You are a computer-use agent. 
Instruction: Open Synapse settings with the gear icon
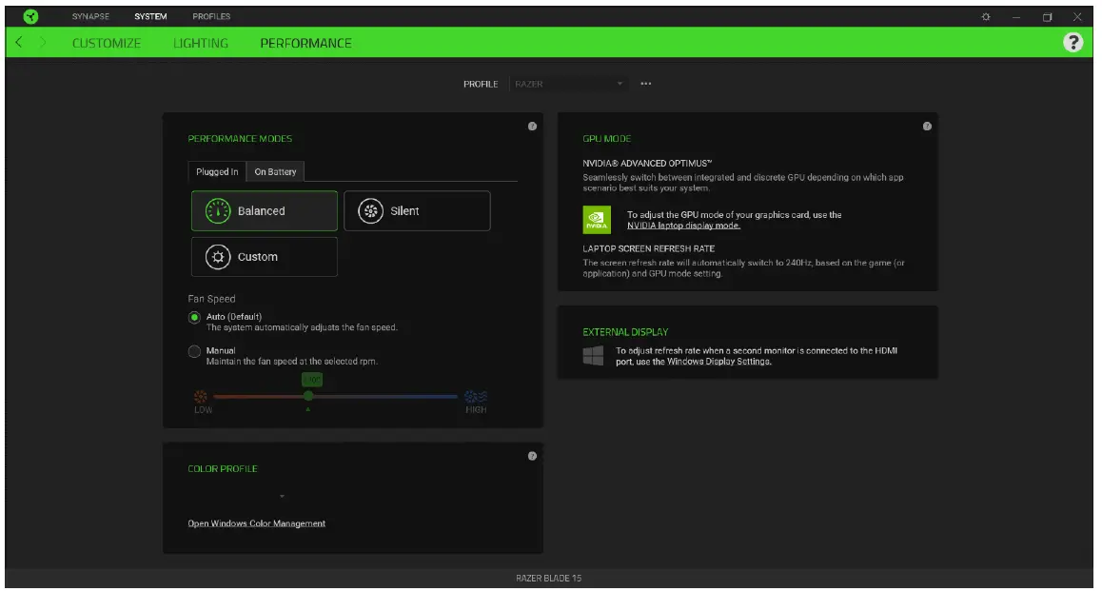(x=988, y=15)
